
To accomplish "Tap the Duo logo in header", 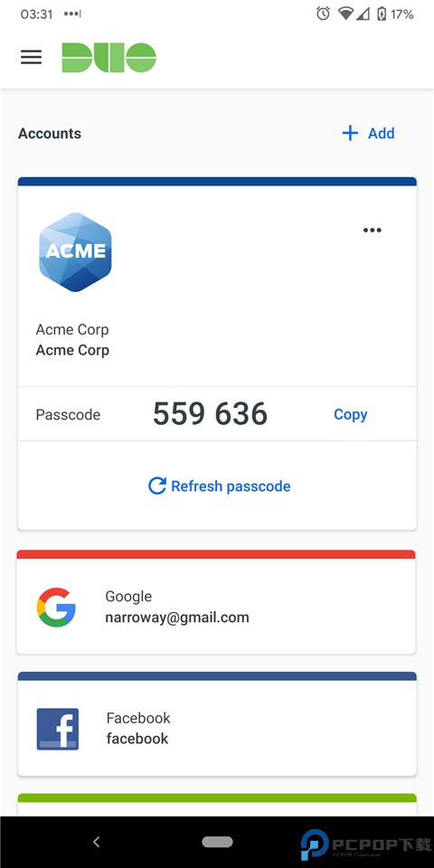I will coord(109,57).
